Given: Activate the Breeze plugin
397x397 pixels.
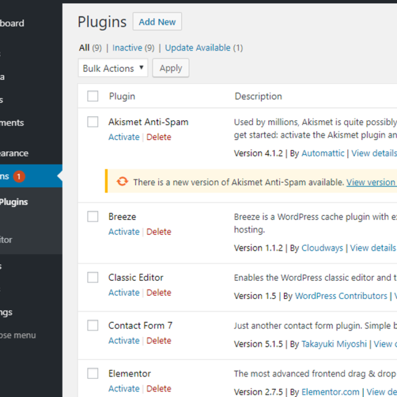Looking at the screenshot, I should (124, 232).
